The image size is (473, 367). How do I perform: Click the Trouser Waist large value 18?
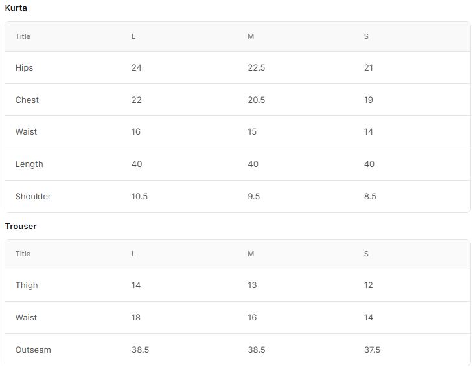[x=136, y=318]
